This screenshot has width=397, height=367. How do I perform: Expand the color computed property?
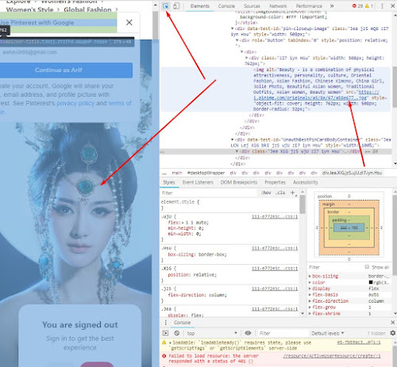[x=310, y=282]
